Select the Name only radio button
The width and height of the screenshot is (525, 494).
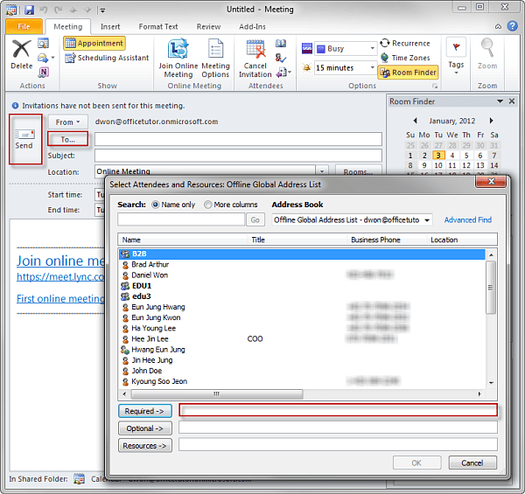[x=155, y=205]
